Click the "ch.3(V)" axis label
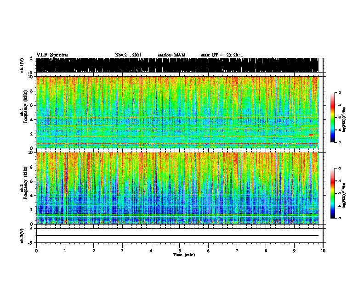364x281 pixels. pyautogui.click(x=22, y=236)
